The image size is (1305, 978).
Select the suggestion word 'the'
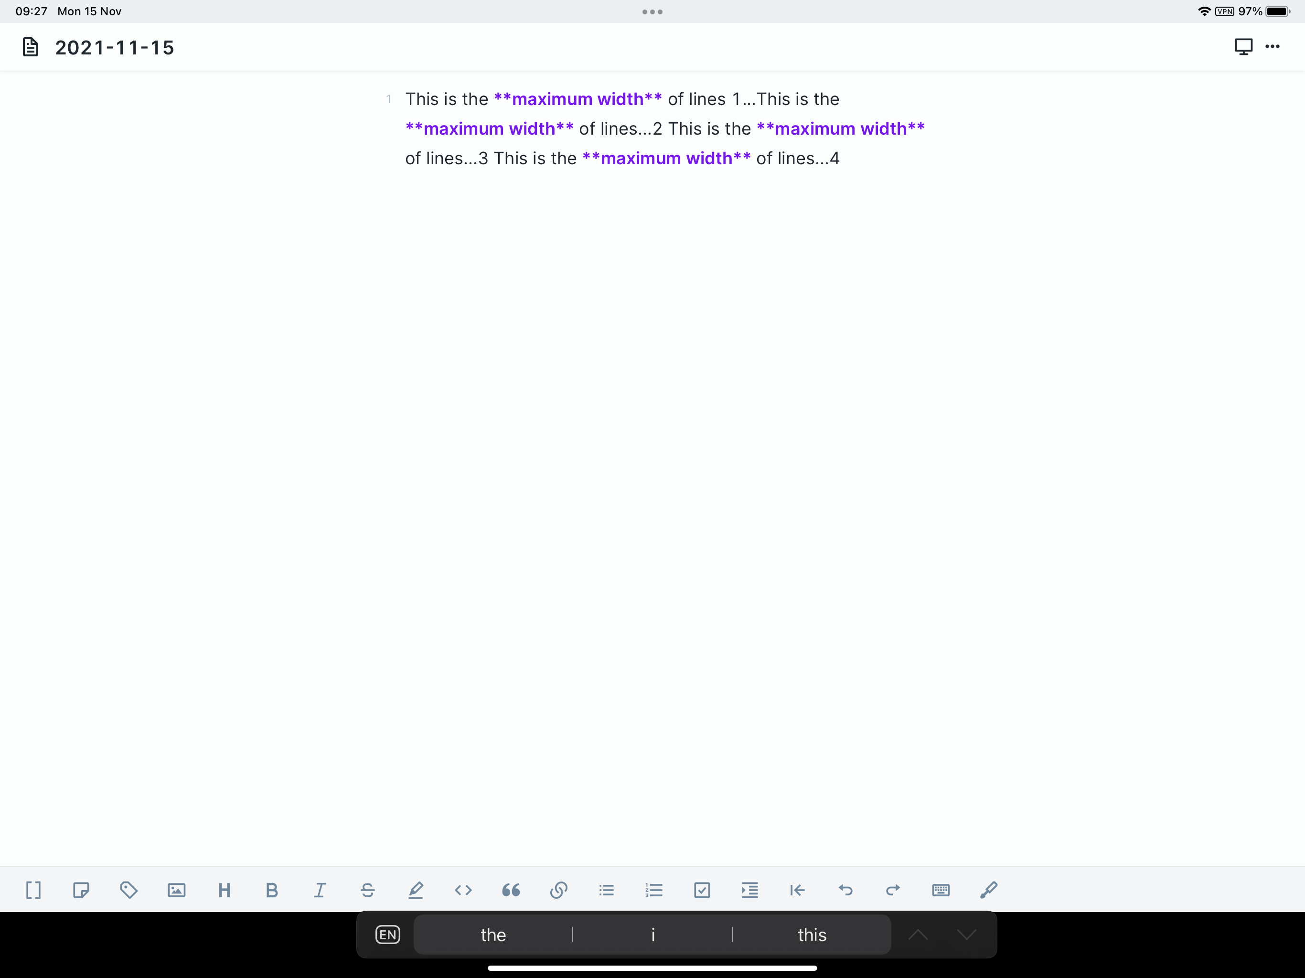pyautogui.click(x=493, y=935)
